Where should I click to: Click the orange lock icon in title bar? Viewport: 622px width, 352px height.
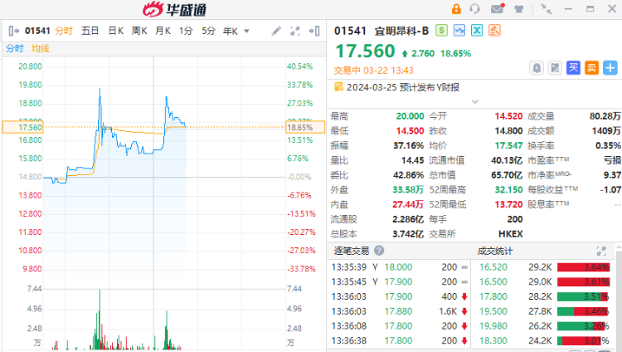456,9
